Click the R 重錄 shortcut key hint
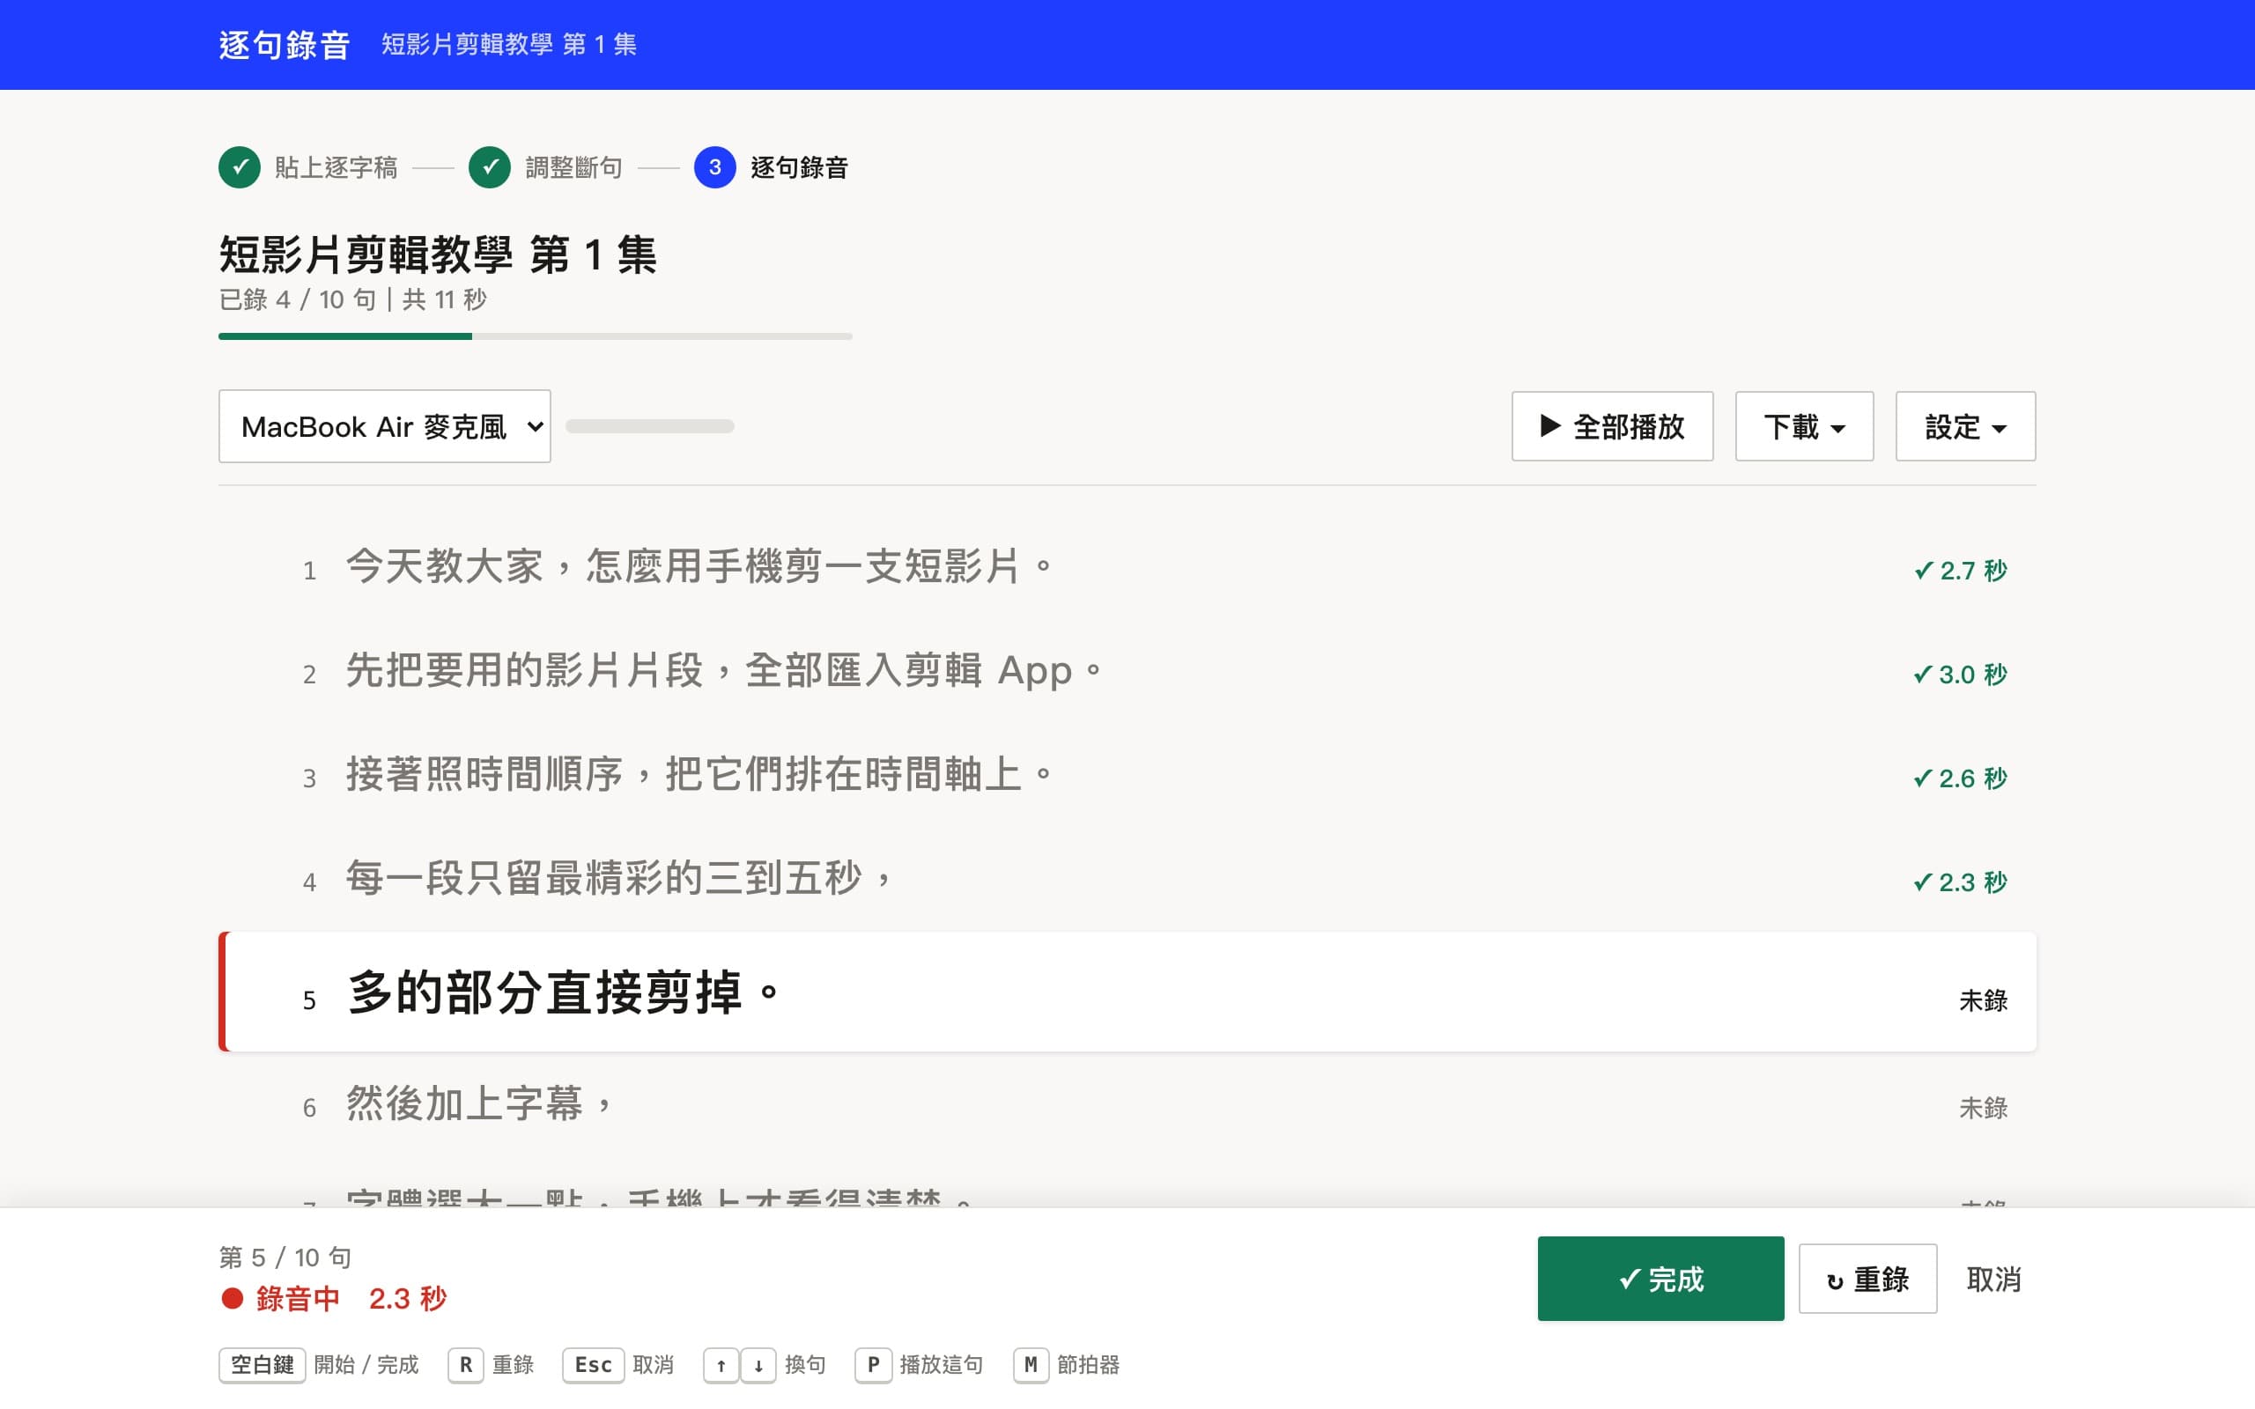Screen dimensions: 2255x1409 click(x=465, y=1365)
